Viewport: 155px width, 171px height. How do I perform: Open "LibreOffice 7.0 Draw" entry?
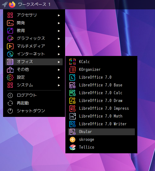[x=101, y=101]
